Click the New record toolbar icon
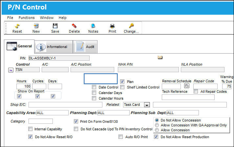The image size is (234, 147). 36,26
